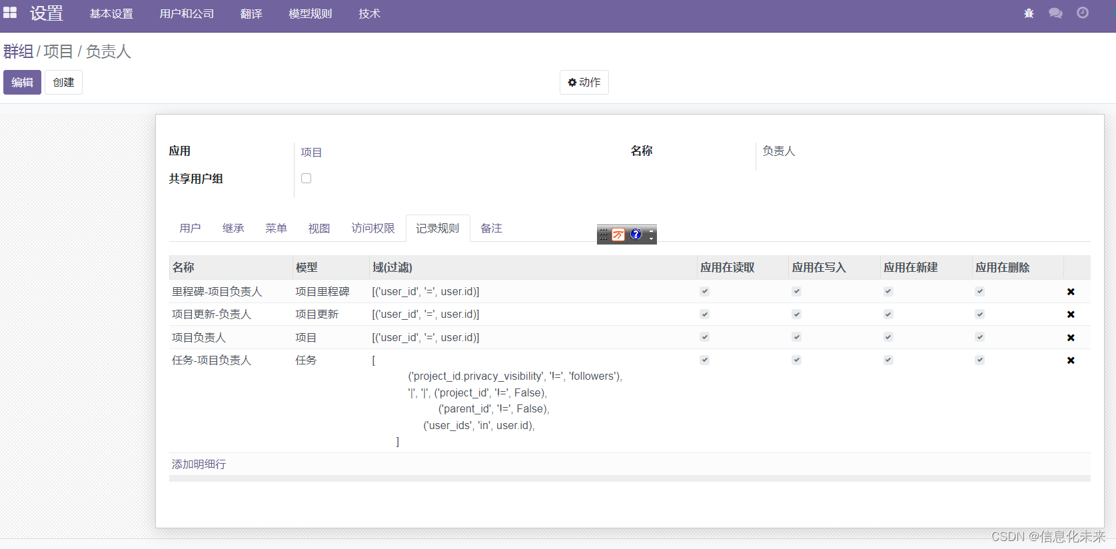
Task: Toggle 应用在新建 for 任务-项目负责人
Action: pyautogui.click(x=888, y=360)
